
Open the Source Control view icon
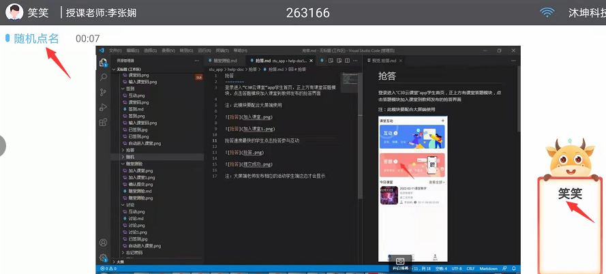click(x=104, y=92)
